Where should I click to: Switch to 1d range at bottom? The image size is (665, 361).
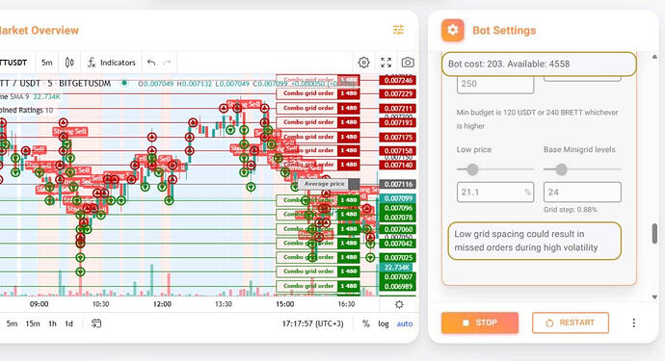[68, 323]
